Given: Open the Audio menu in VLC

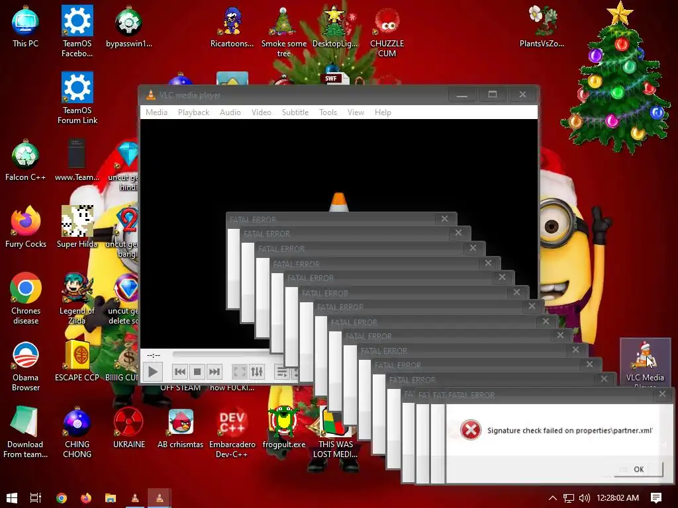Looking at the screenshot, I should [x=230, y=112].
